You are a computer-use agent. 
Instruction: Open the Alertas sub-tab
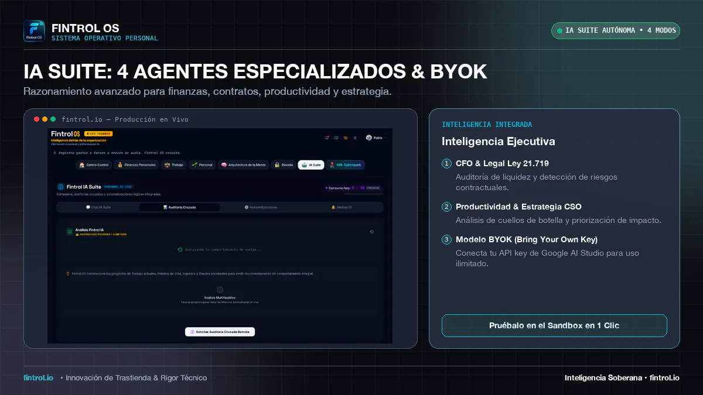[x=342, y=207]
